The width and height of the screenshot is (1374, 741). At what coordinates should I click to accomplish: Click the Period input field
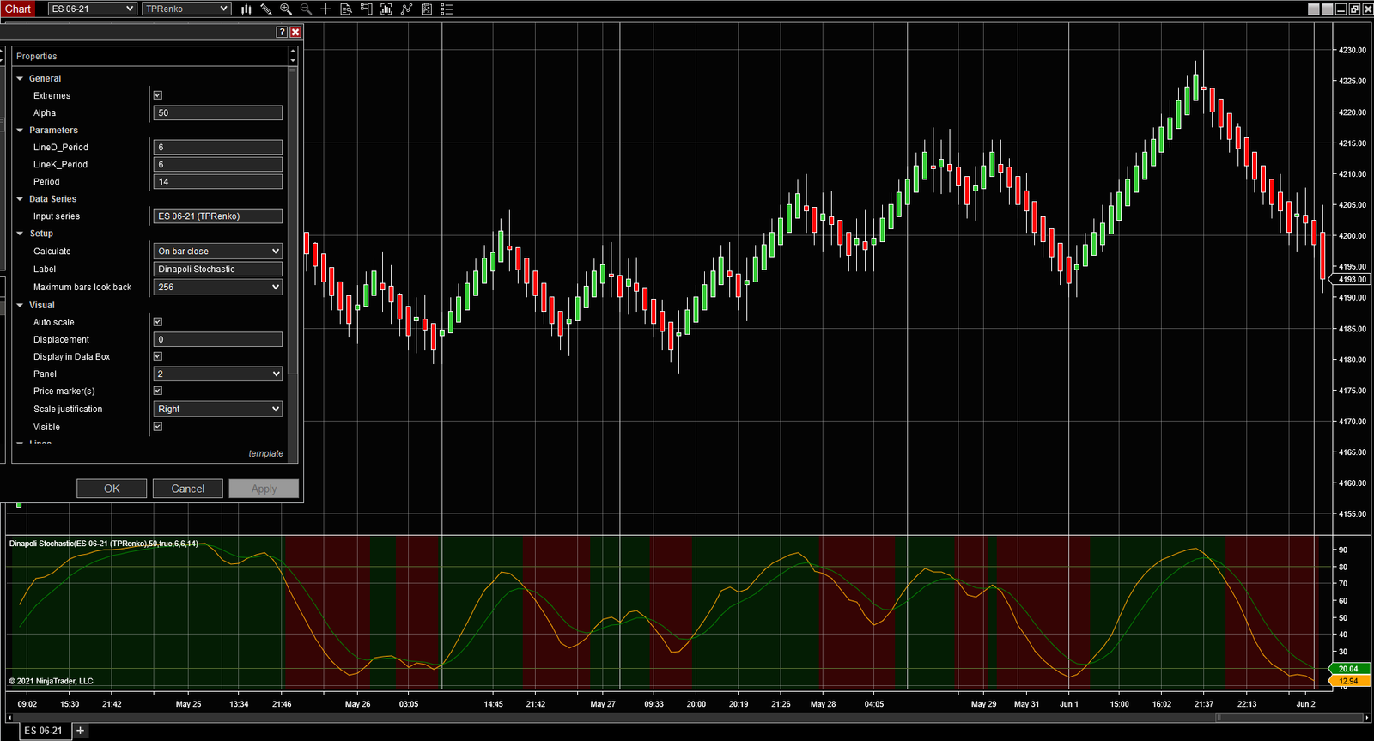(x=218, y=181)
